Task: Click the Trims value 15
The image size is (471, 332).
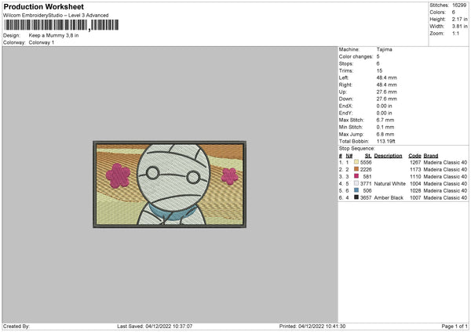Action: pos(379,70)
